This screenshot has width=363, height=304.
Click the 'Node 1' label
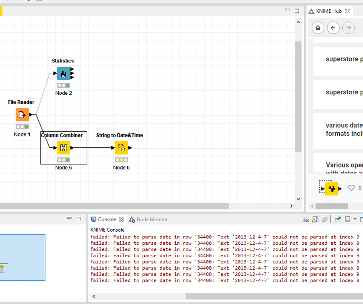tap(22, 134)
